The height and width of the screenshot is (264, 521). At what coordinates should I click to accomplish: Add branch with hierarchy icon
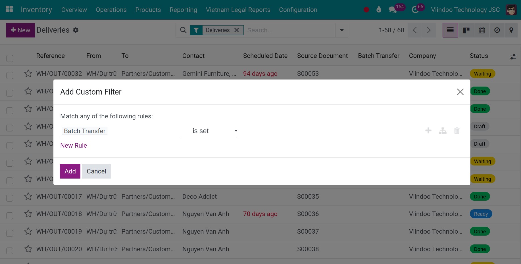point(443,131)
